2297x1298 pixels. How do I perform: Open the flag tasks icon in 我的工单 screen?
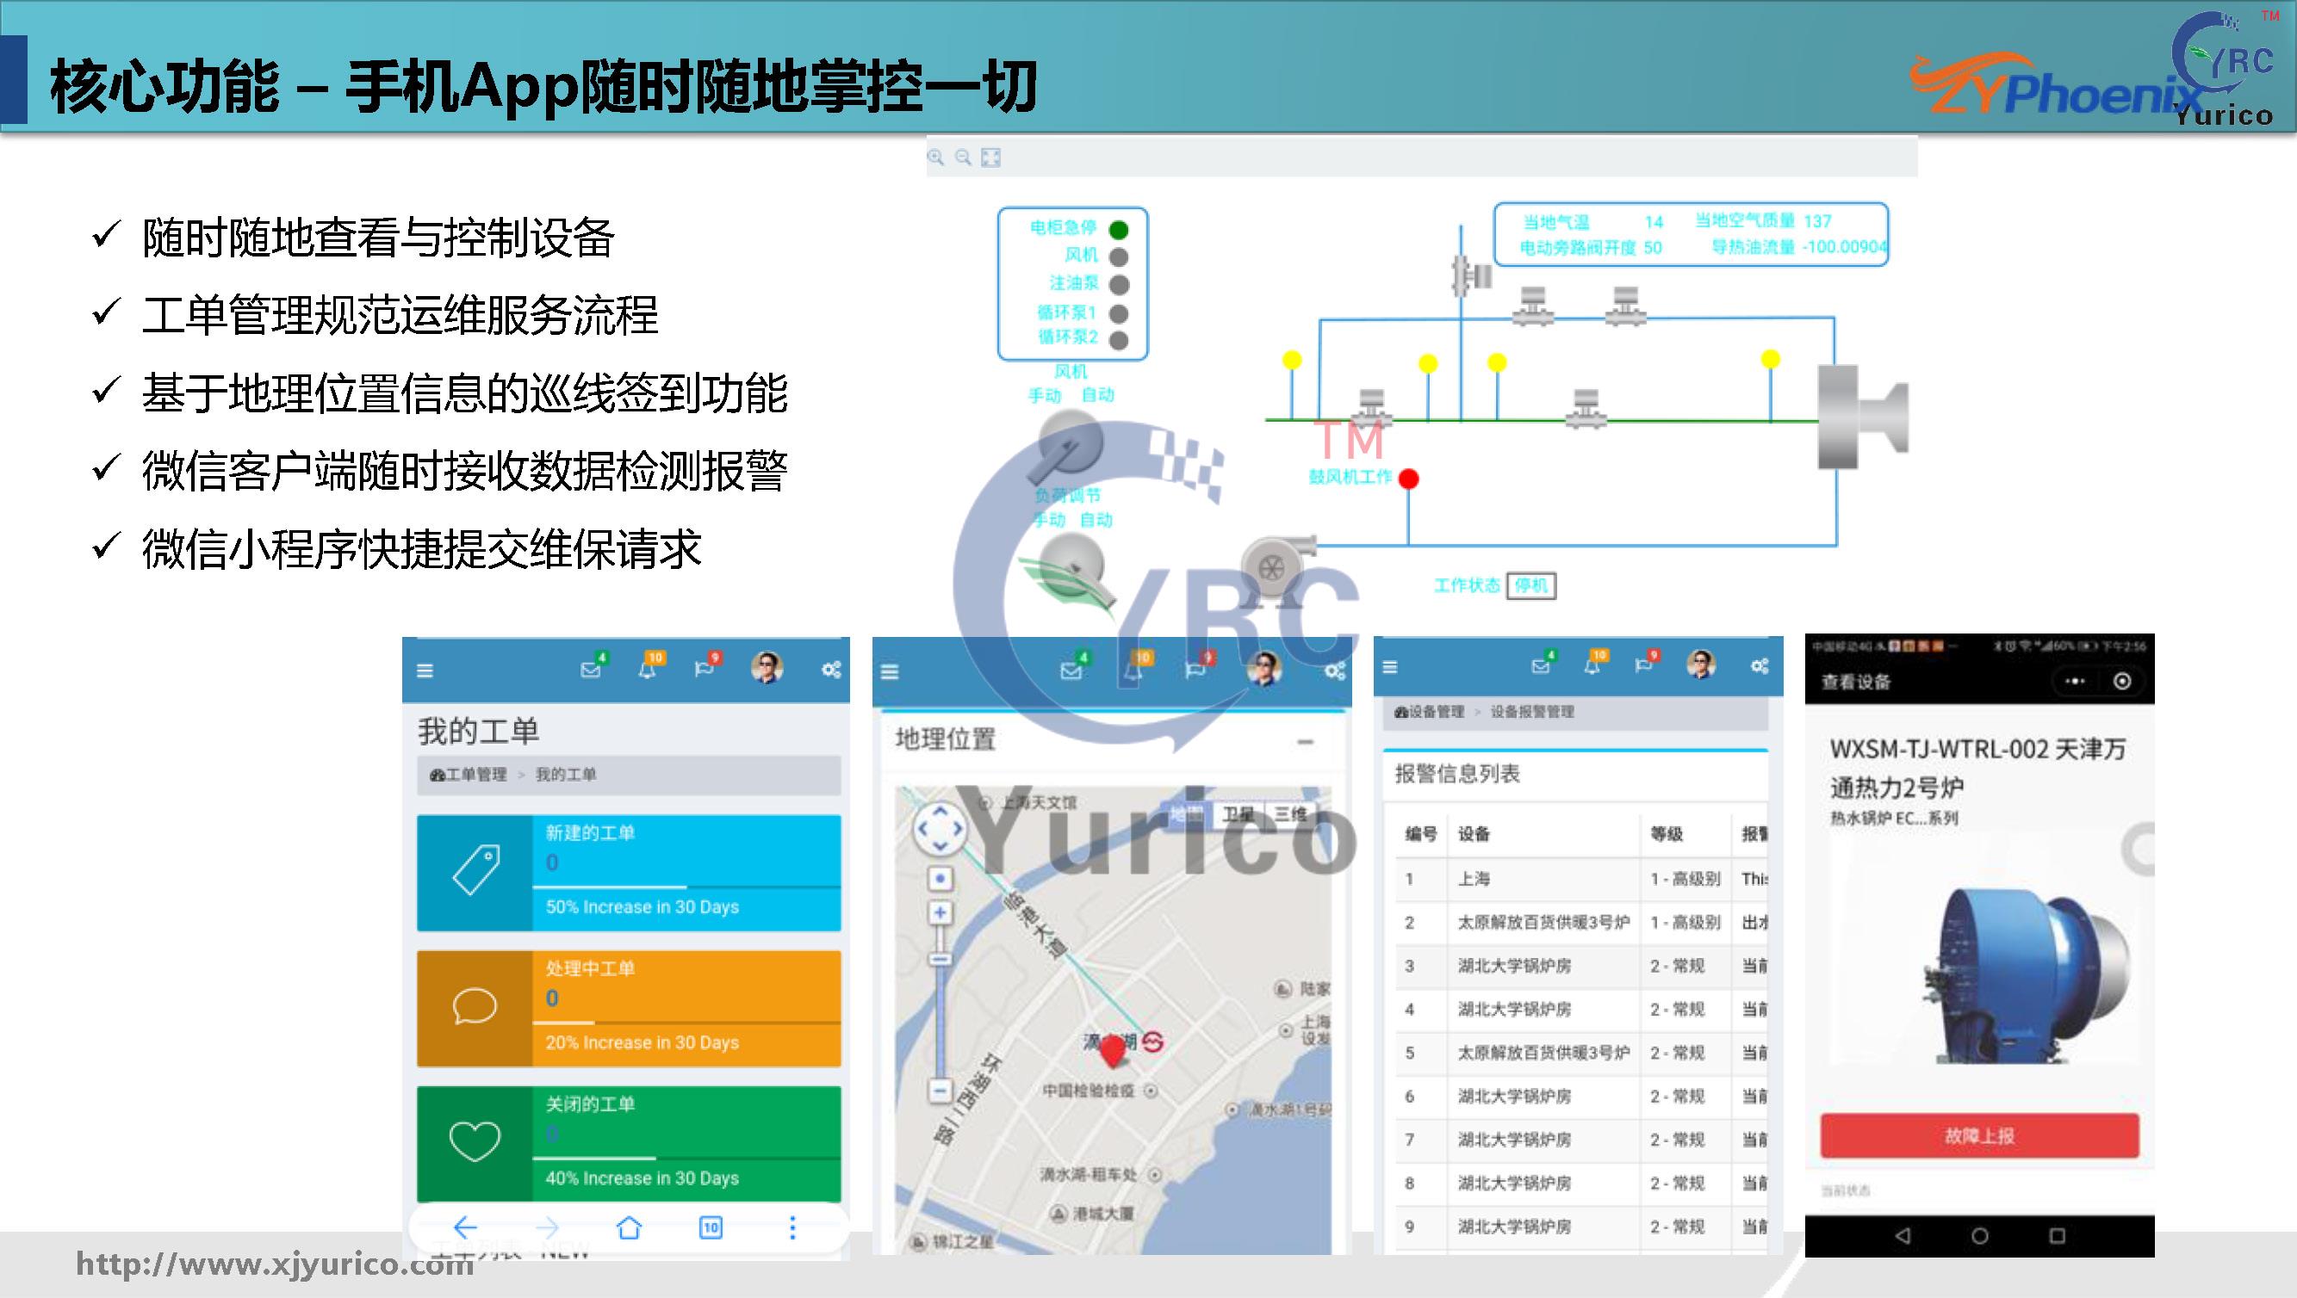pyautogui.click(x=704, y=669)
